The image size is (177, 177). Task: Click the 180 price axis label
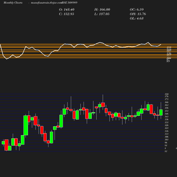(x=166, y=94)
